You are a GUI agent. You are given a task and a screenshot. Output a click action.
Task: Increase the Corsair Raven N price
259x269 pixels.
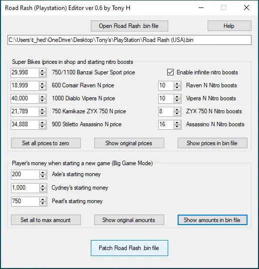click(42, 83)
